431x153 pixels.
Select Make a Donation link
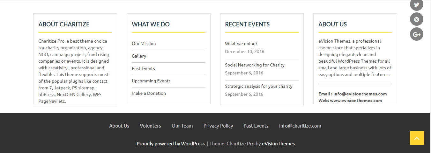point(149,93)
